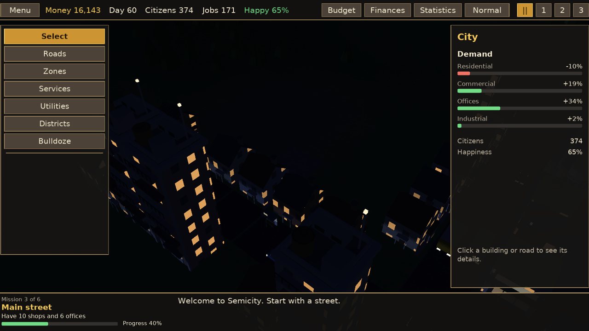This screenshot has height=331, width=589.
Task: Choose the Select tool
Action: click(x=54, y=36)
